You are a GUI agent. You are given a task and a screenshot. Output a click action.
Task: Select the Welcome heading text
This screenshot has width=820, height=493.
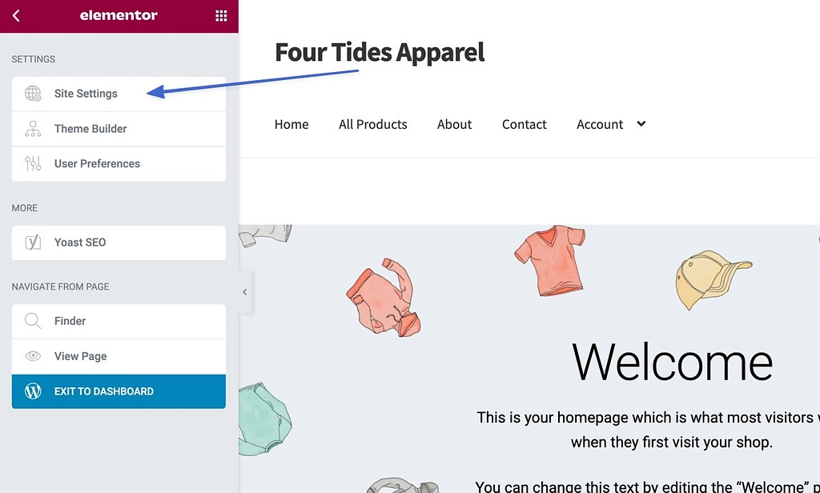click(673, 362)
